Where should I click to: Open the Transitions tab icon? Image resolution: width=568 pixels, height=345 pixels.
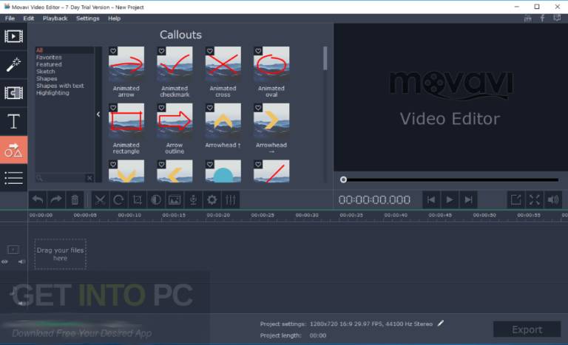point(13,93)
